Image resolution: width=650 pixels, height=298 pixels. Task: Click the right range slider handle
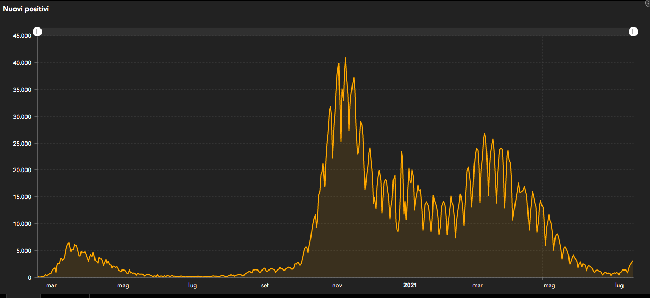[633, 32]
